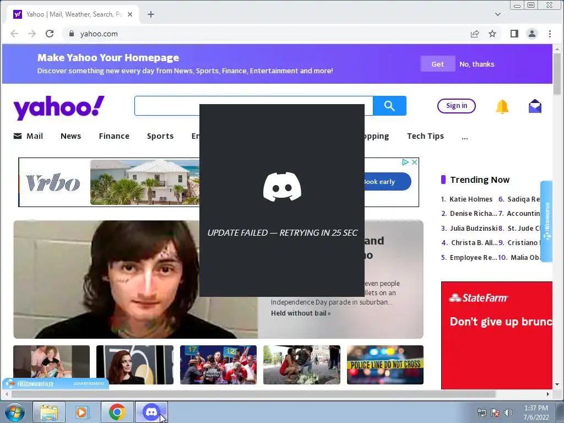Click the scrollbar down arrow

[x=557, y=385]
